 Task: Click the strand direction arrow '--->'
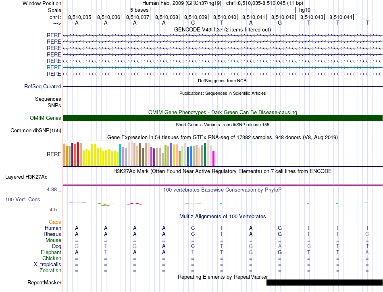[x=57, y=23]
